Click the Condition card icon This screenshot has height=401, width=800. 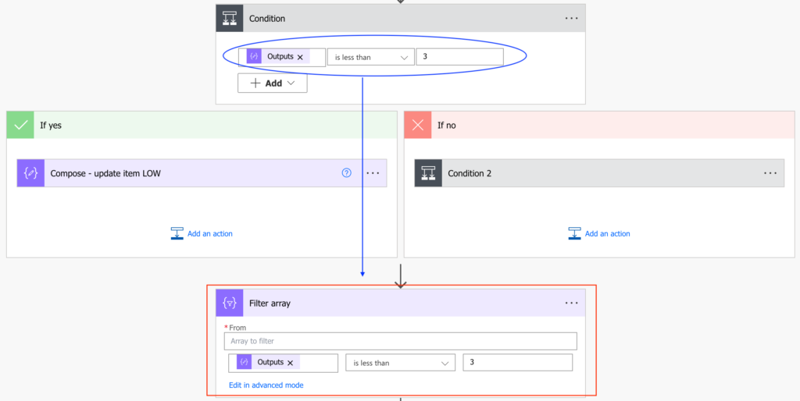(230, 19)
